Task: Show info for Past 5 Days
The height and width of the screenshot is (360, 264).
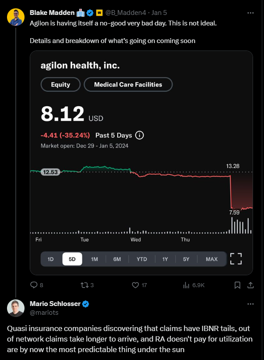Action: (140, 135)
